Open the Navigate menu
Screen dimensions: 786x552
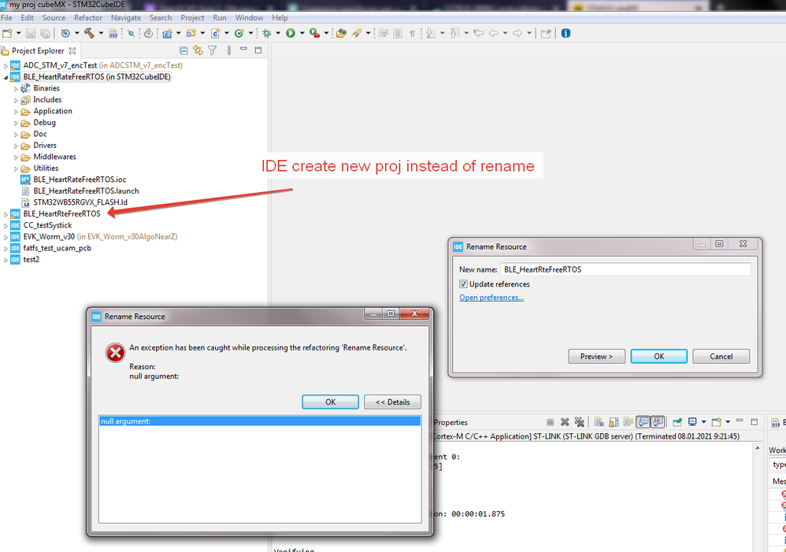(x=126, y=17)
